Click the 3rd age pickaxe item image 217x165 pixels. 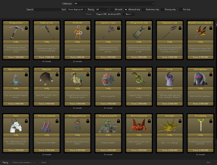(x=16, y=32)
